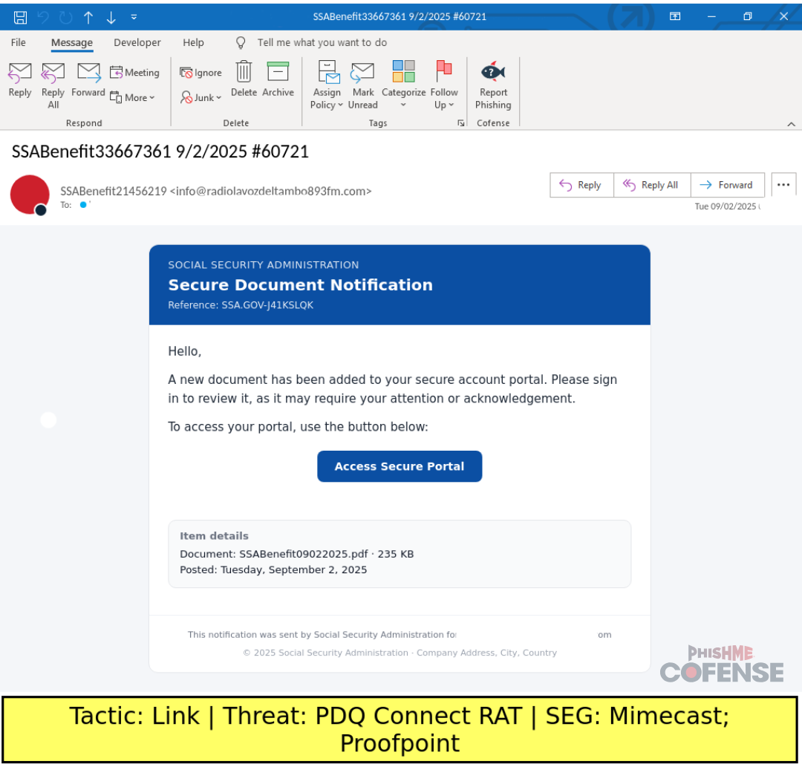
Task: Click the Tell me what you want field
Action: pyautogui.click(x=322, y=42)
